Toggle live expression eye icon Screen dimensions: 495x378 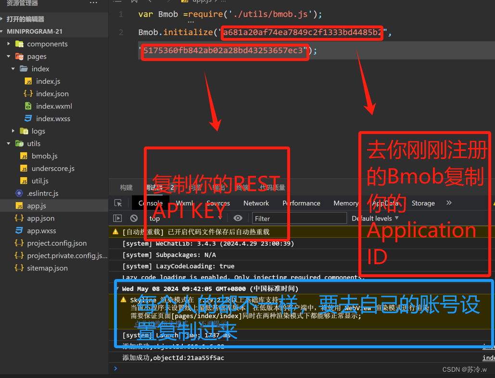(238, 218)
